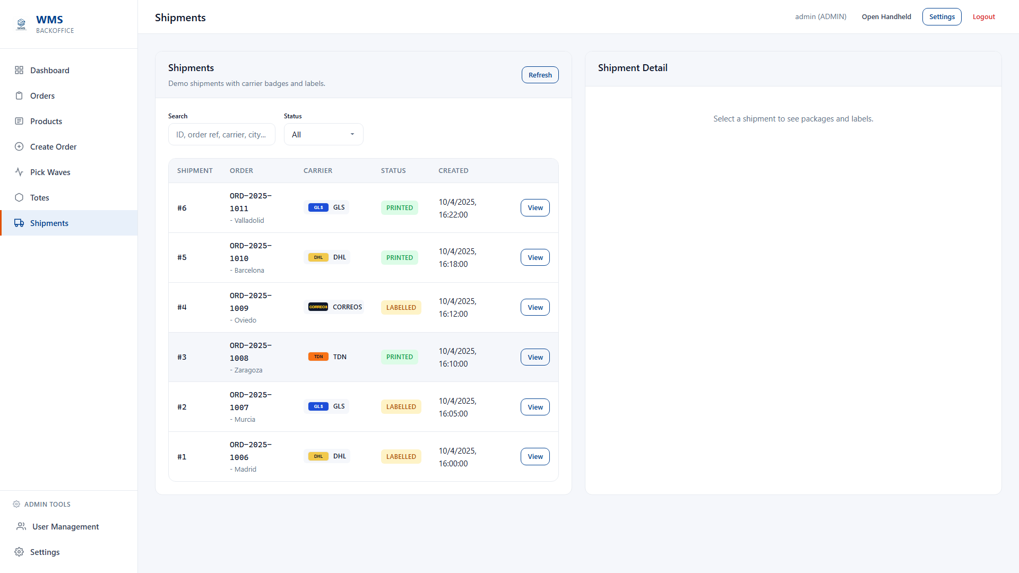Open the Status filter dropdown
The width and height of the screenshot is (1019, 573).
coord(323,134)
